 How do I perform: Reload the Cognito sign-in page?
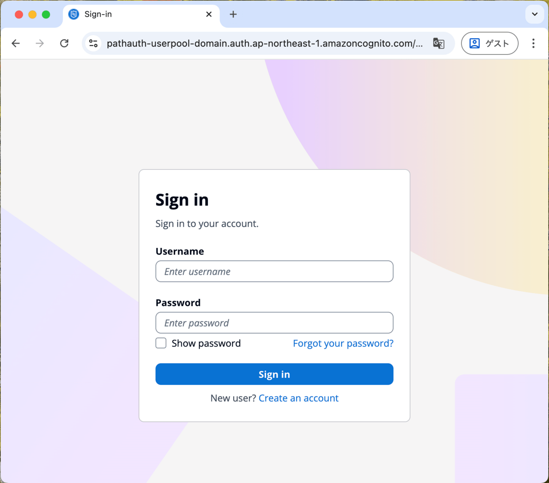click(64, 43)
